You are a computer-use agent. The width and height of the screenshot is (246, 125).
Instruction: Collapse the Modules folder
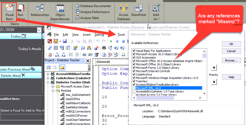(53, 91)
